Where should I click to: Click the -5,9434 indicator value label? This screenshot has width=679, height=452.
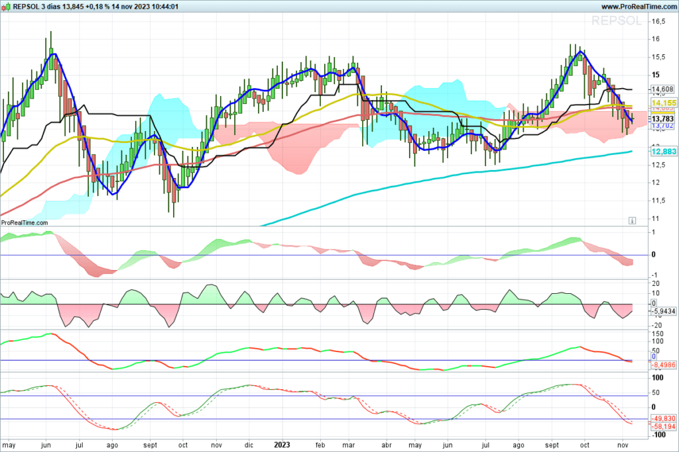pyautogui.click(x=663, y=310)
